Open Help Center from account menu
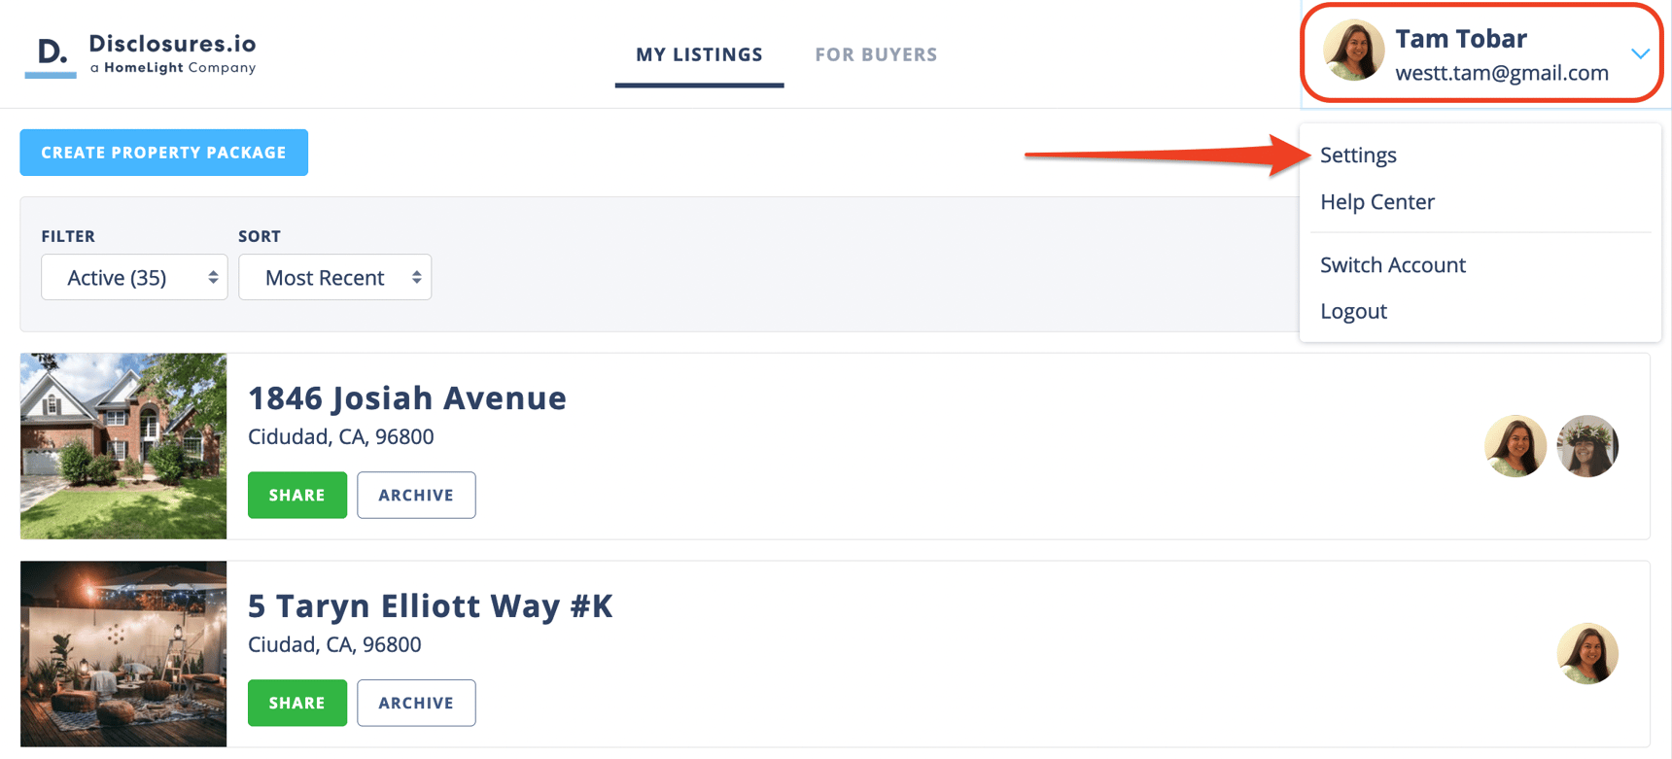The image size is (1672, 759). tap(1376, 202)
